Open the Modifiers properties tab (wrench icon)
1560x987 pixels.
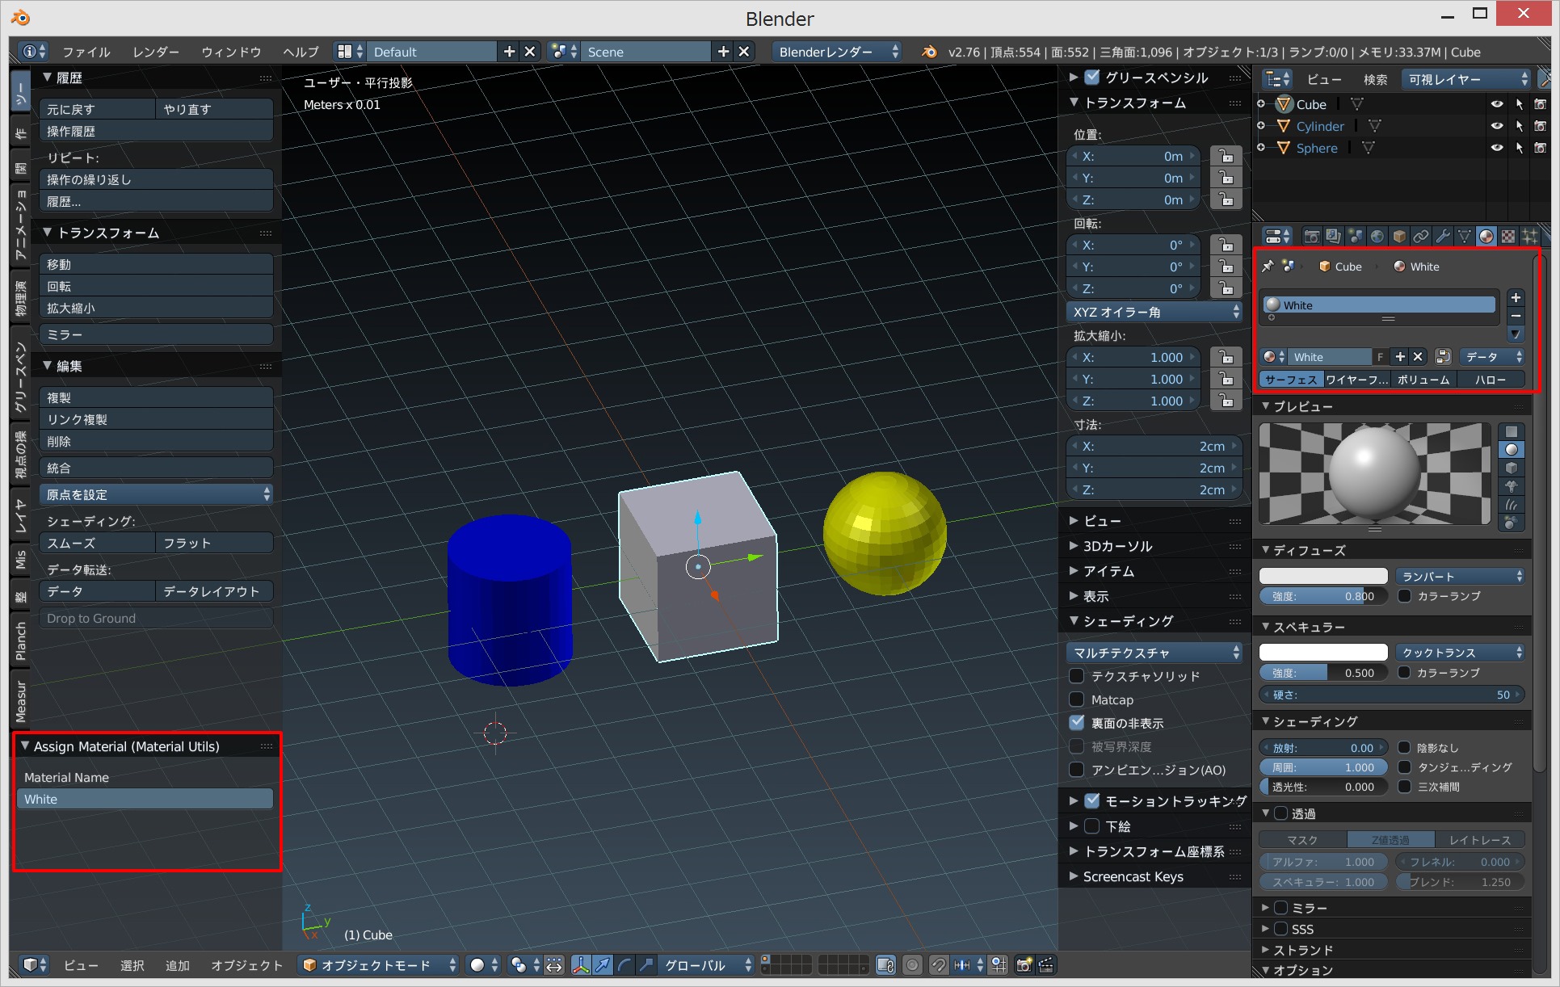[x=1442, y=237]
